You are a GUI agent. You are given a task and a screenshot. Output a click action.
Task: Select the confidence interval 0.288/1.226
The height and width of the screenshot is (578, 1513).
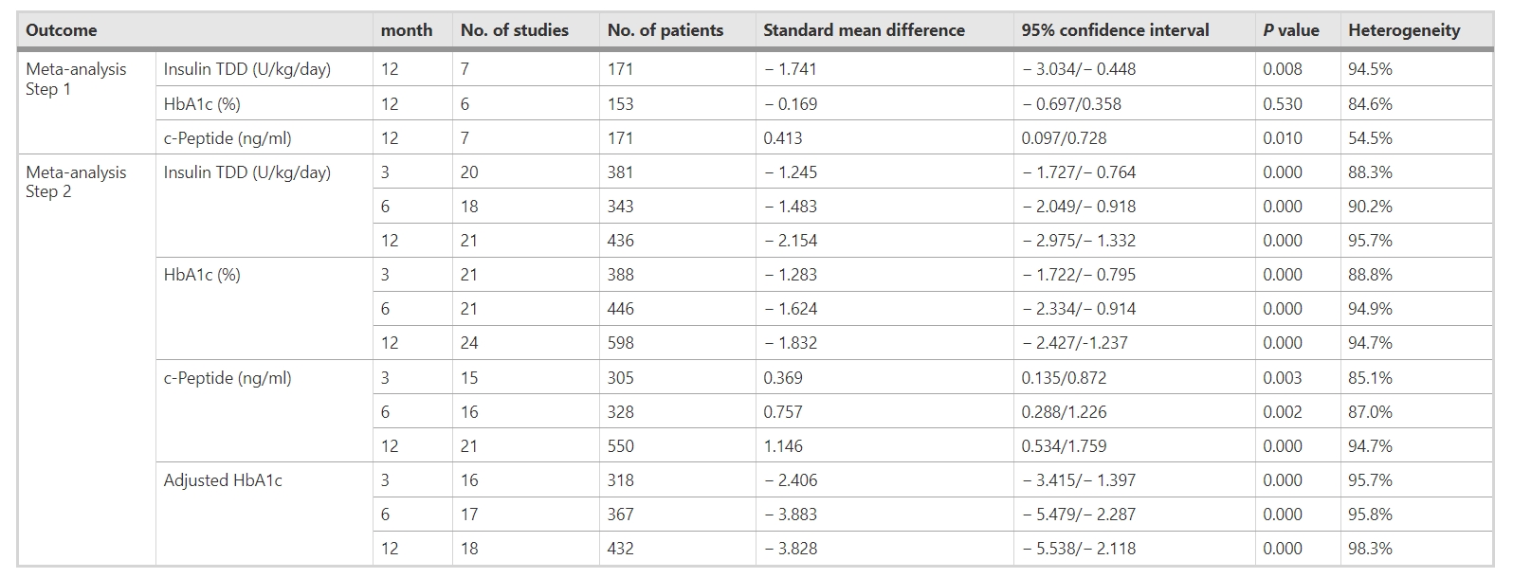pyautogui.click(x=1064, y=412)
